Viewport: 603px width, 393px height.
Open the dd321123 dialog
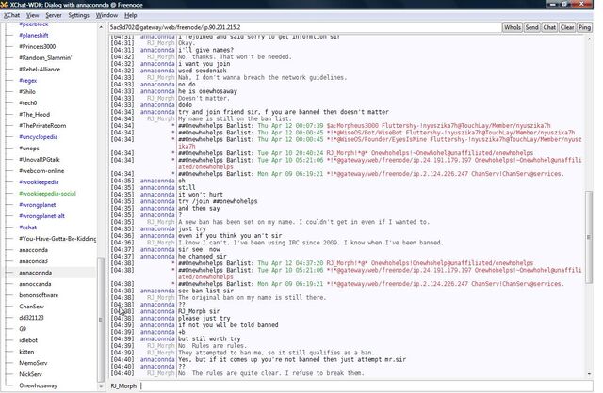point(31,318)
